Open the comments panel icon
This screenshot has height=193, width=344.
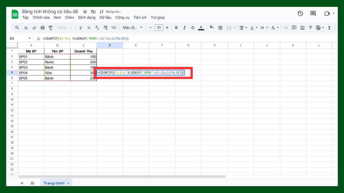click(313, 13)
